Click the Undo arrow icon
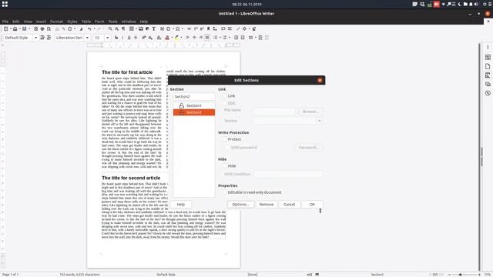Image resolution: width=493 pixels, height=277 pixels. point(89,29)
